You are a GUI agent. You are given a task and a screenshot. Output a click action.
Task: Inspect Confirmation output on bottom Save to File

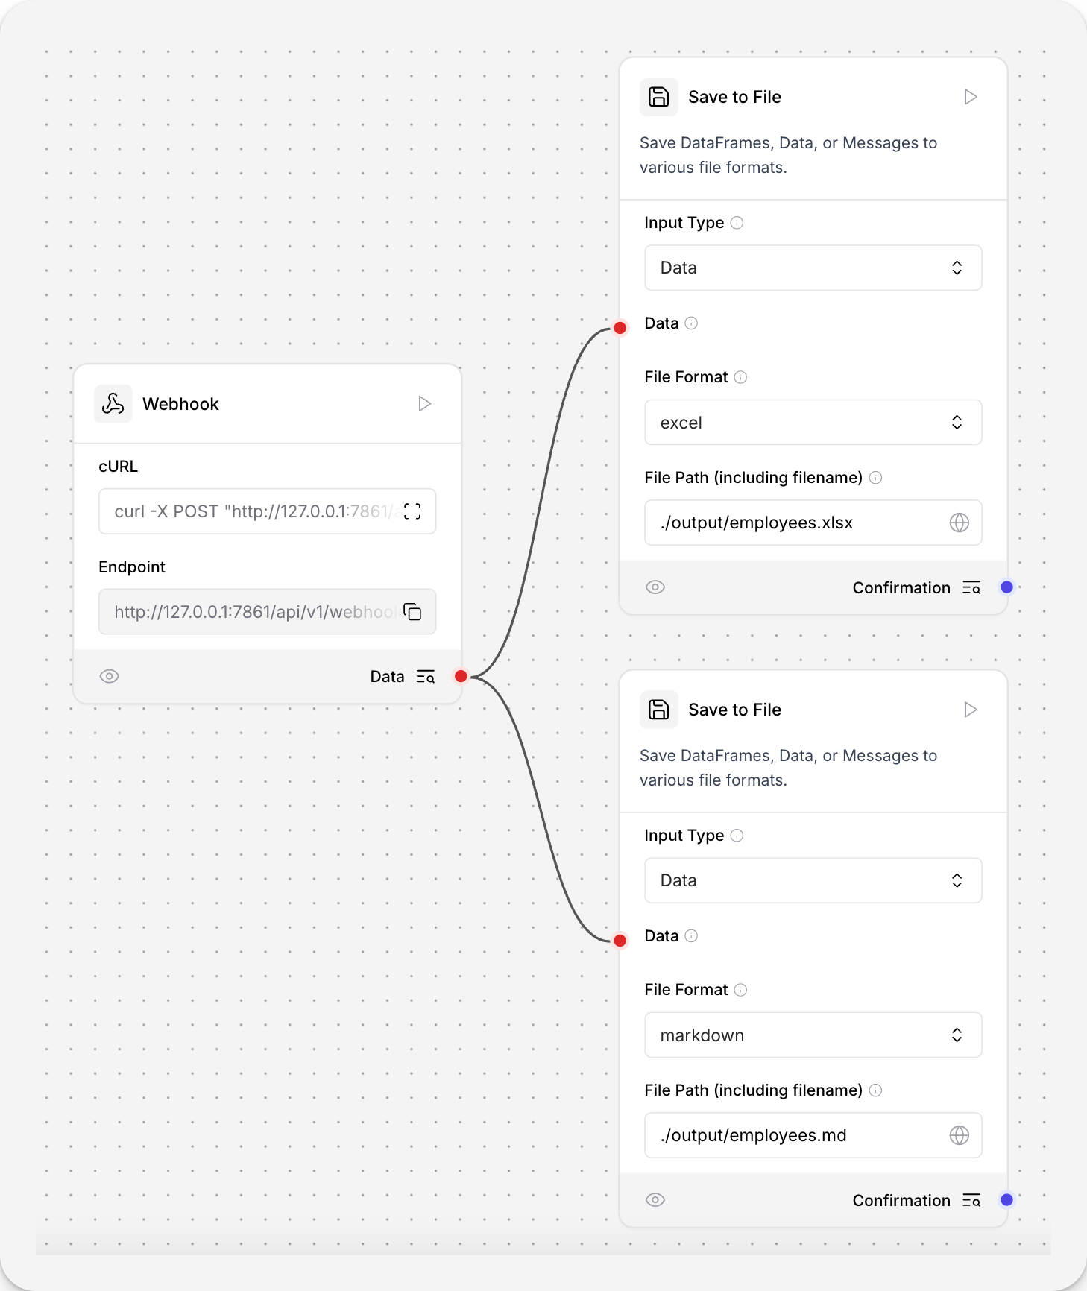(972, 1200)
